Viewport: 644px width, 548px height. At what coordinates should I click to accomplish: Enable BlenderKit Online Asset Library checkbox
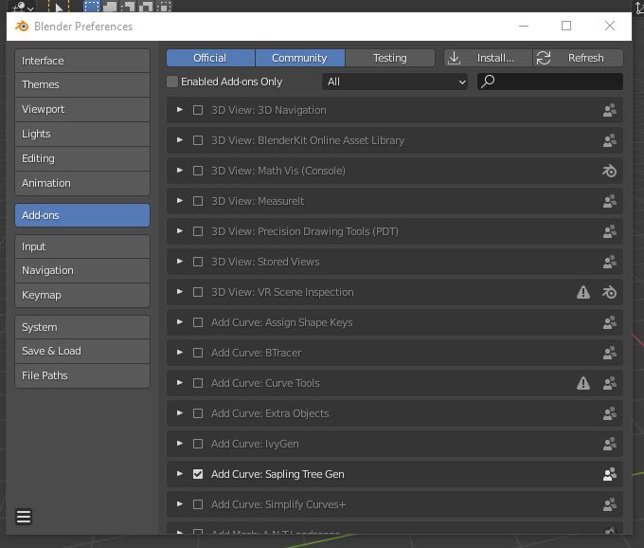[x=198, y=140]
